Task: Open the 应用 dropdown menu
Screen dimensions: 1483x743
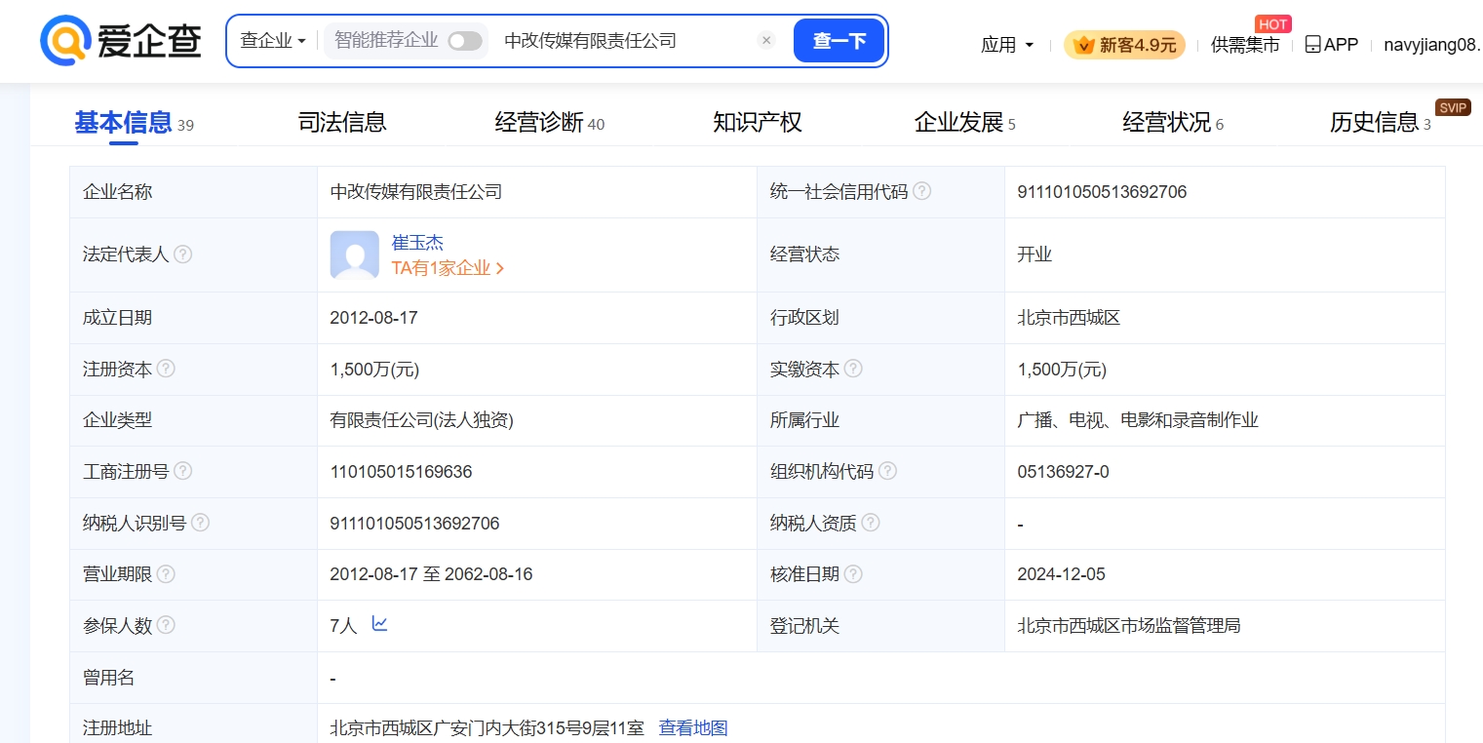Action: (x=1007, y=45)
